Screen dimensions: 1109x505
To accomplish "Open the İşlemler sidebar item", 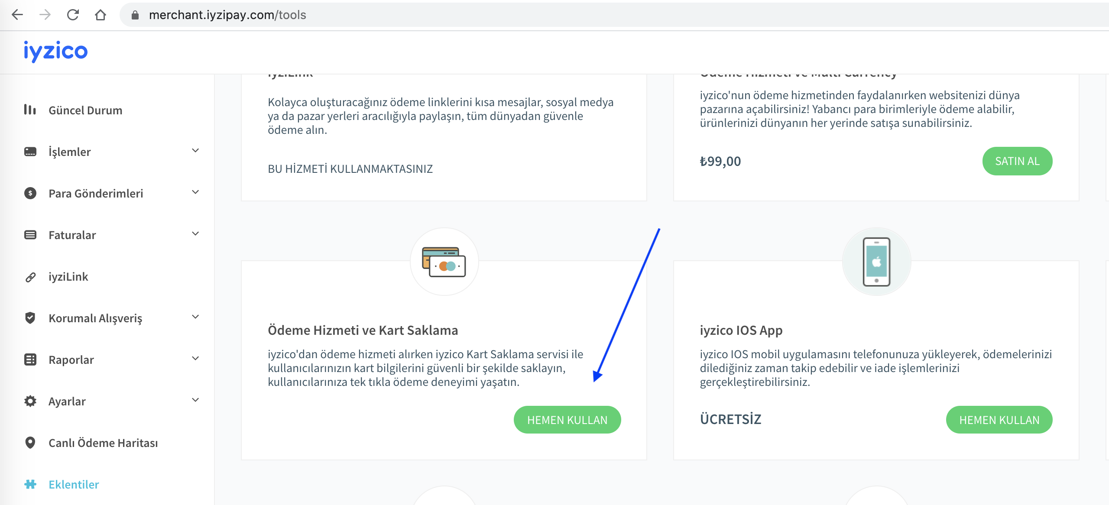I will coord(70,152).
